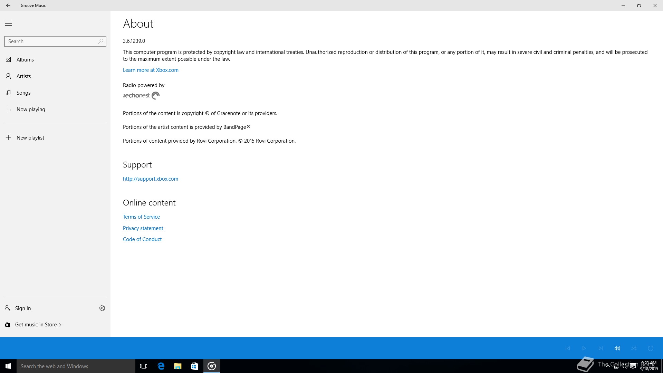Open the Songs section
The height and width of the screenshot is (373, 663).
click(x=55, y=93)
